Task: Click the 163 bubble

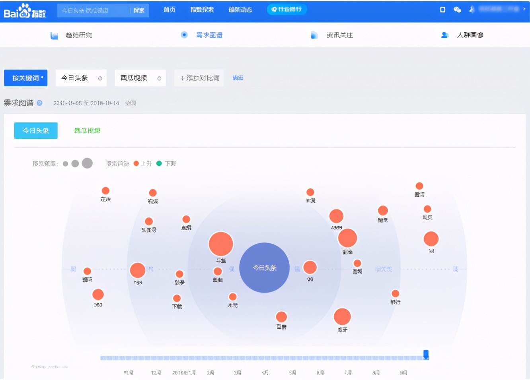Action: point(138,270)
